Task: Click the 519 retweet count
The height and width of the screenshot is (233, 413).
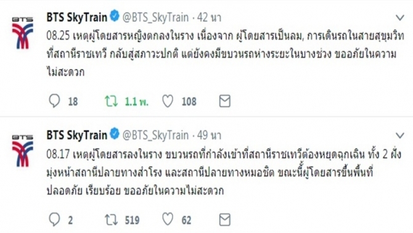Action: [x=133, y=220]
